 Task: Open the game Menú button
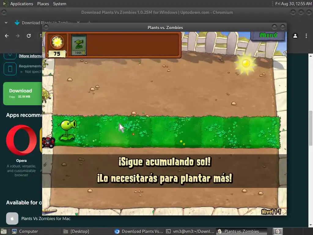tap(268, 35)
